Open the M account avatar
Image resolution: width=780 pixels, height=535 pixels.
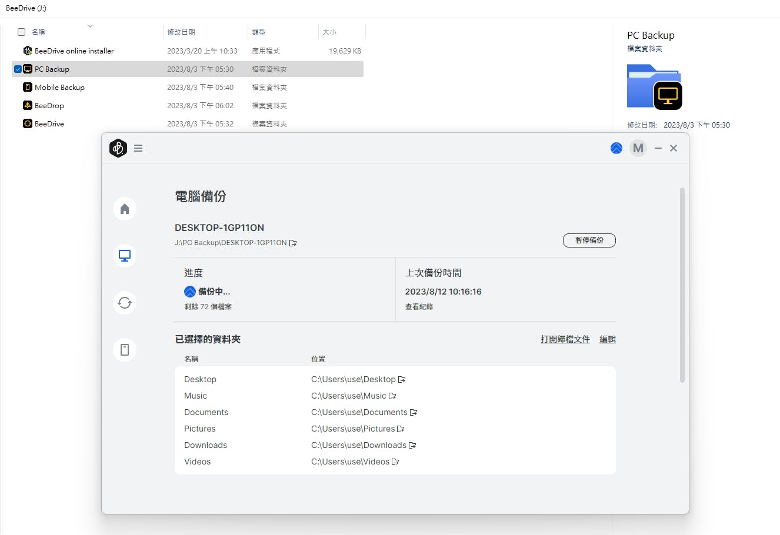pyautogui.click(x=638, y=148)
